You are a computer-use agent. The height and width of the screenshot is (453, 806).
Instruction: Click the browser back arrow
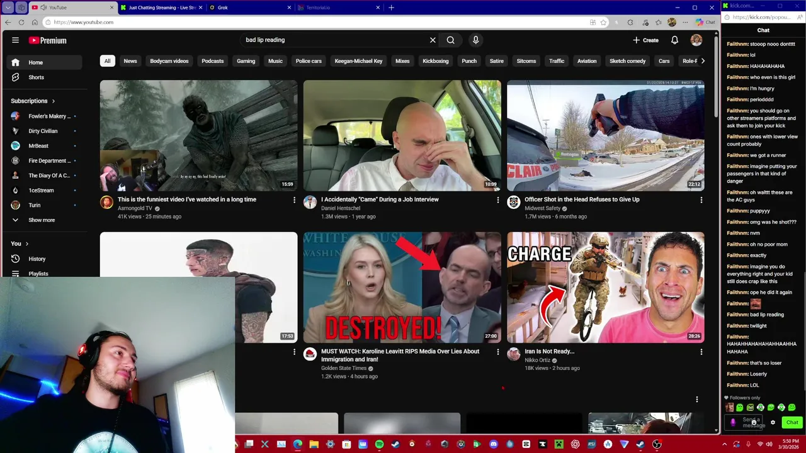[x=8, y=22]
